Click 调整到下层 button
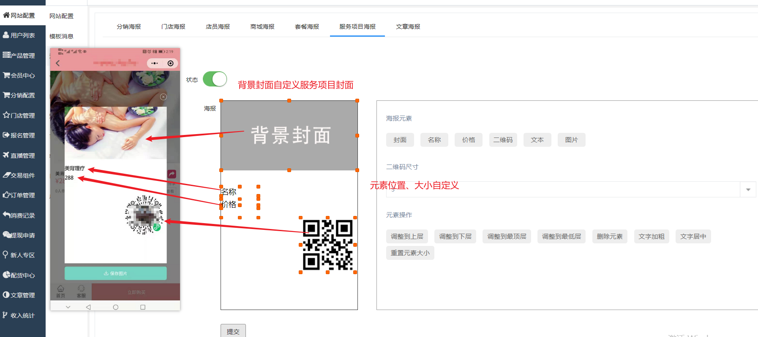This screenshot has height=337, width=758. click(x=455, y=236)
